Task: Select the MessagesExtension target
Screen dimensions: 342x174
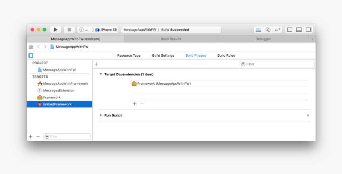Action: pos(58,90)
